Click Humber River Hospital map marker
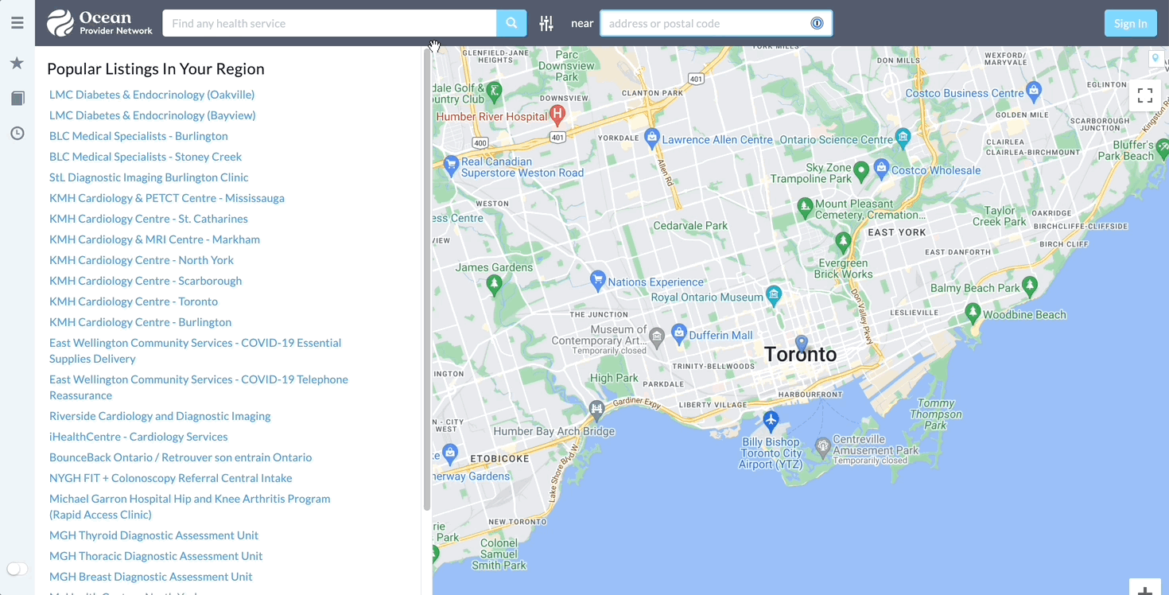Viewport: 1169px width, 595px height. point(557,115)
